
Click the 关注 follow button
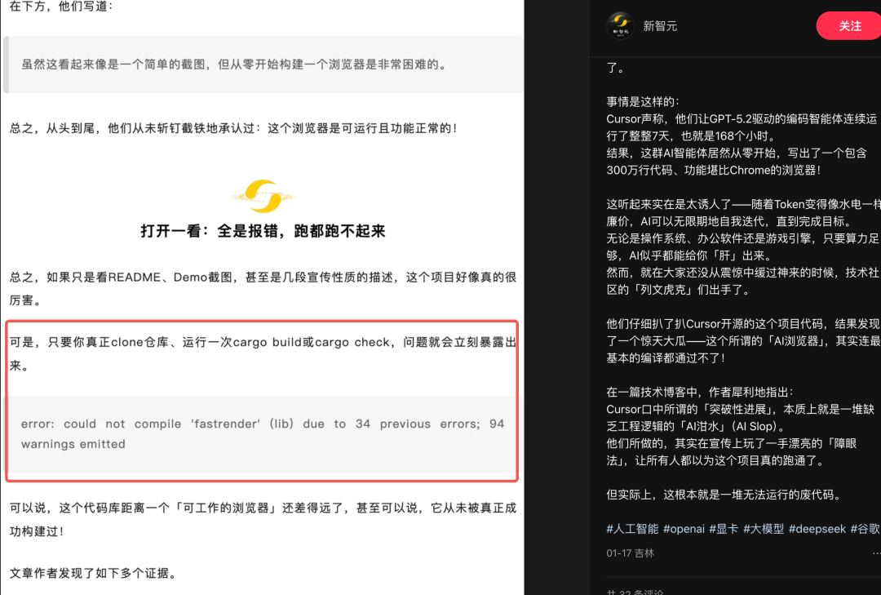click(x=849, y=25)
